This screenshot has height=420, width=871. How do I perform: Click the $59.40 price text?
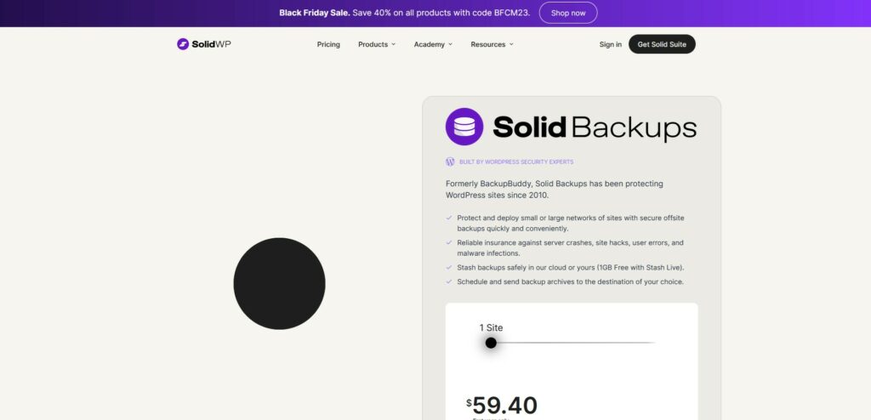pyautogui.click(x=502, y=406)
